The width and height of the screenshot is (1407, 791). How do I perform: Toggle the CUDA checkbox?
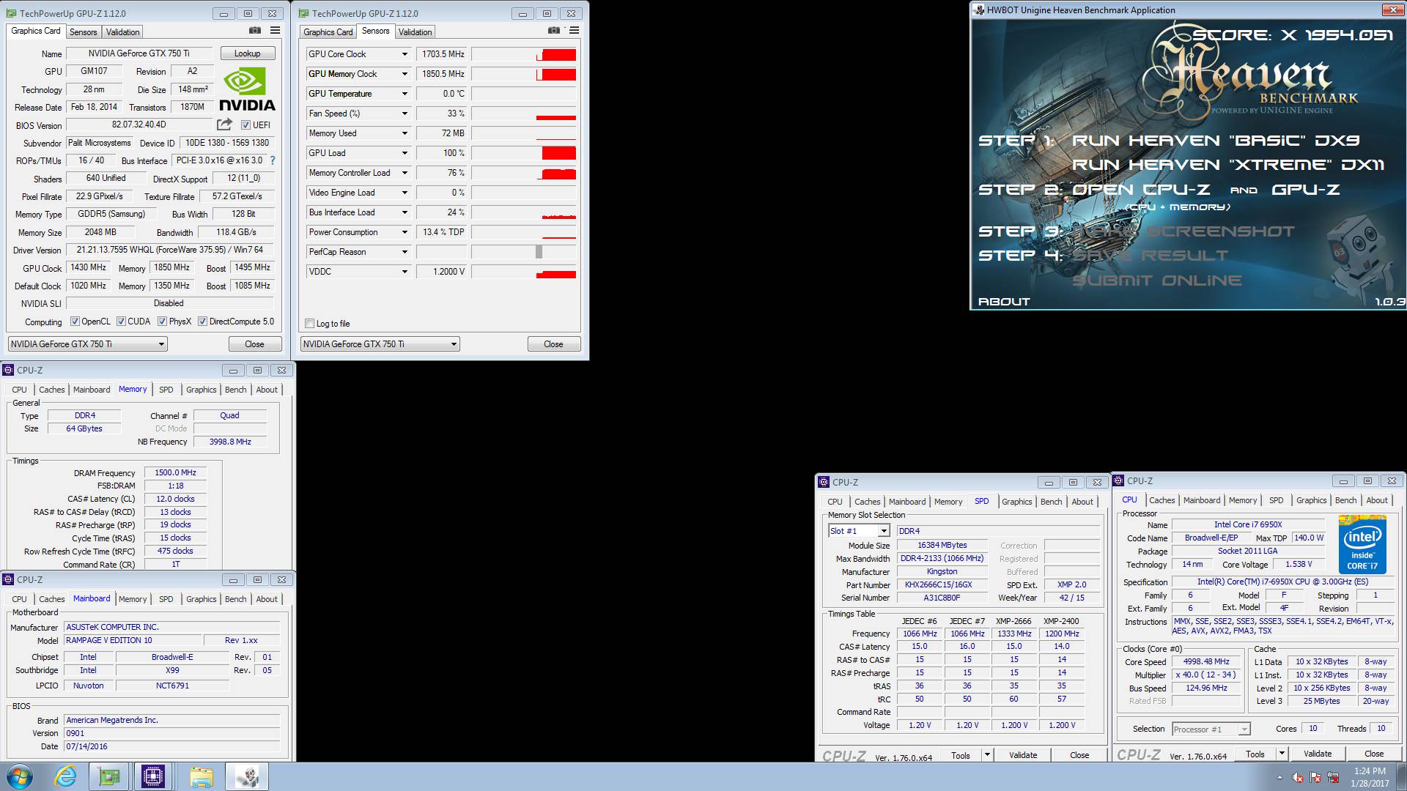121,321
